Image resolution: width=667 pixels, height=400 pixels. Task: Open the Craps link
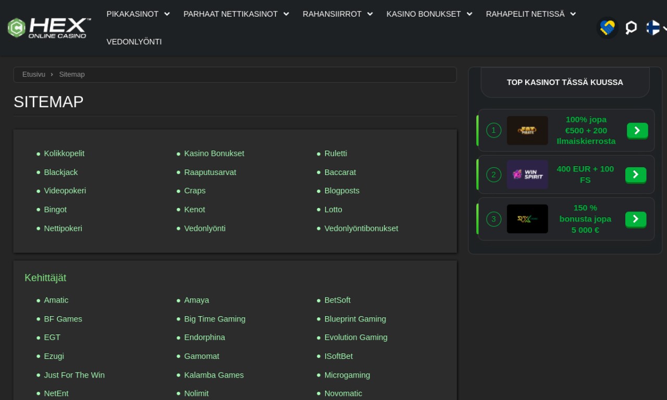coord(195,191)
